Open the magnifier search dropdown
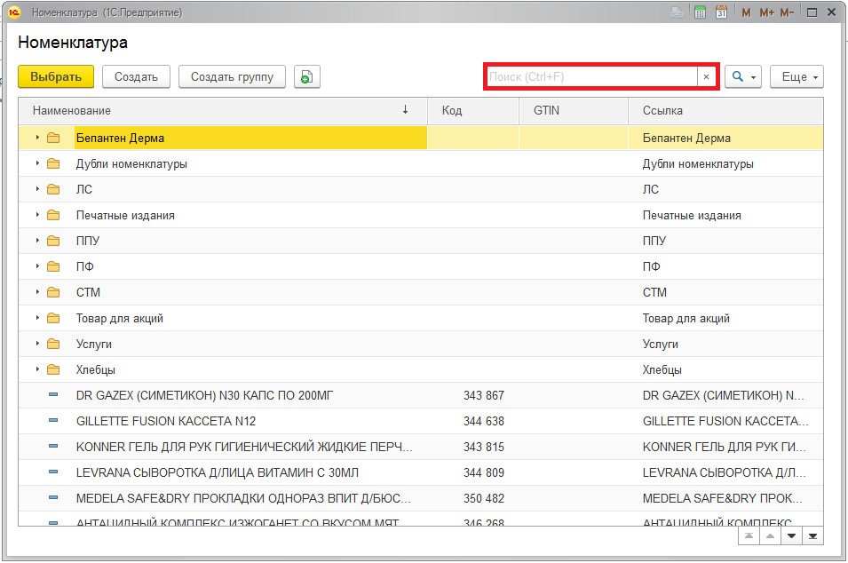This screenshot has width=848, height=563. click(x=742, y=77)
